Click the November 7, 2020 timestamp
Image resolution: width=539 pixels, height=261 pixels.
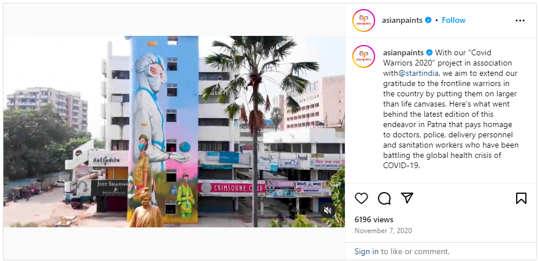coord(383,231)
